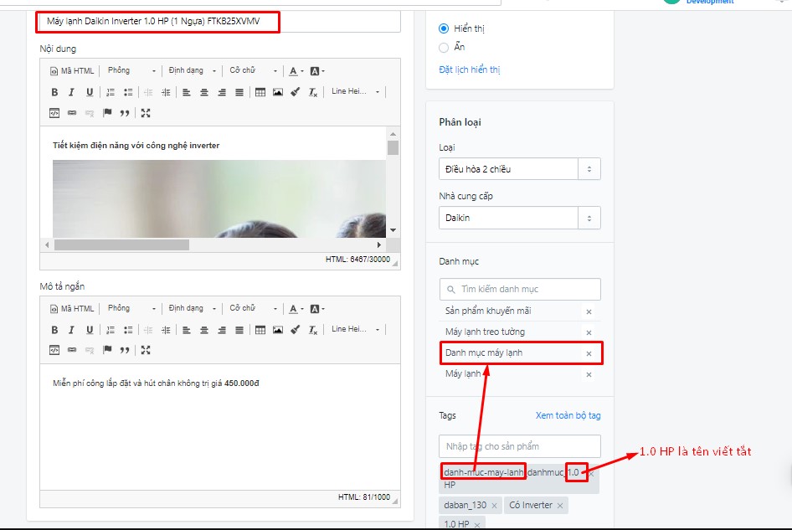Justify text in the Nội dung editor
This screenshot has height=530, width=792.
click(x=239, y=92)
